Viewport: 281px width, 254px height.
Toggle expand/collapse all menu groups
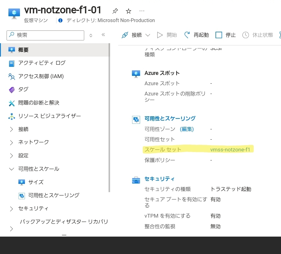(91, 35)
